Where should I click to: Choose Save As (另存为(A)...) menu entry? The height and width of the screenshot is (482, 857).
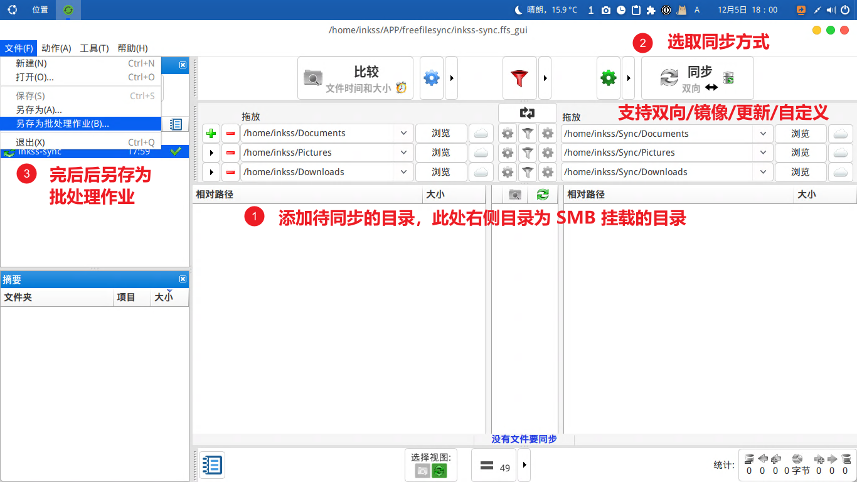click(x=81, y=110)
